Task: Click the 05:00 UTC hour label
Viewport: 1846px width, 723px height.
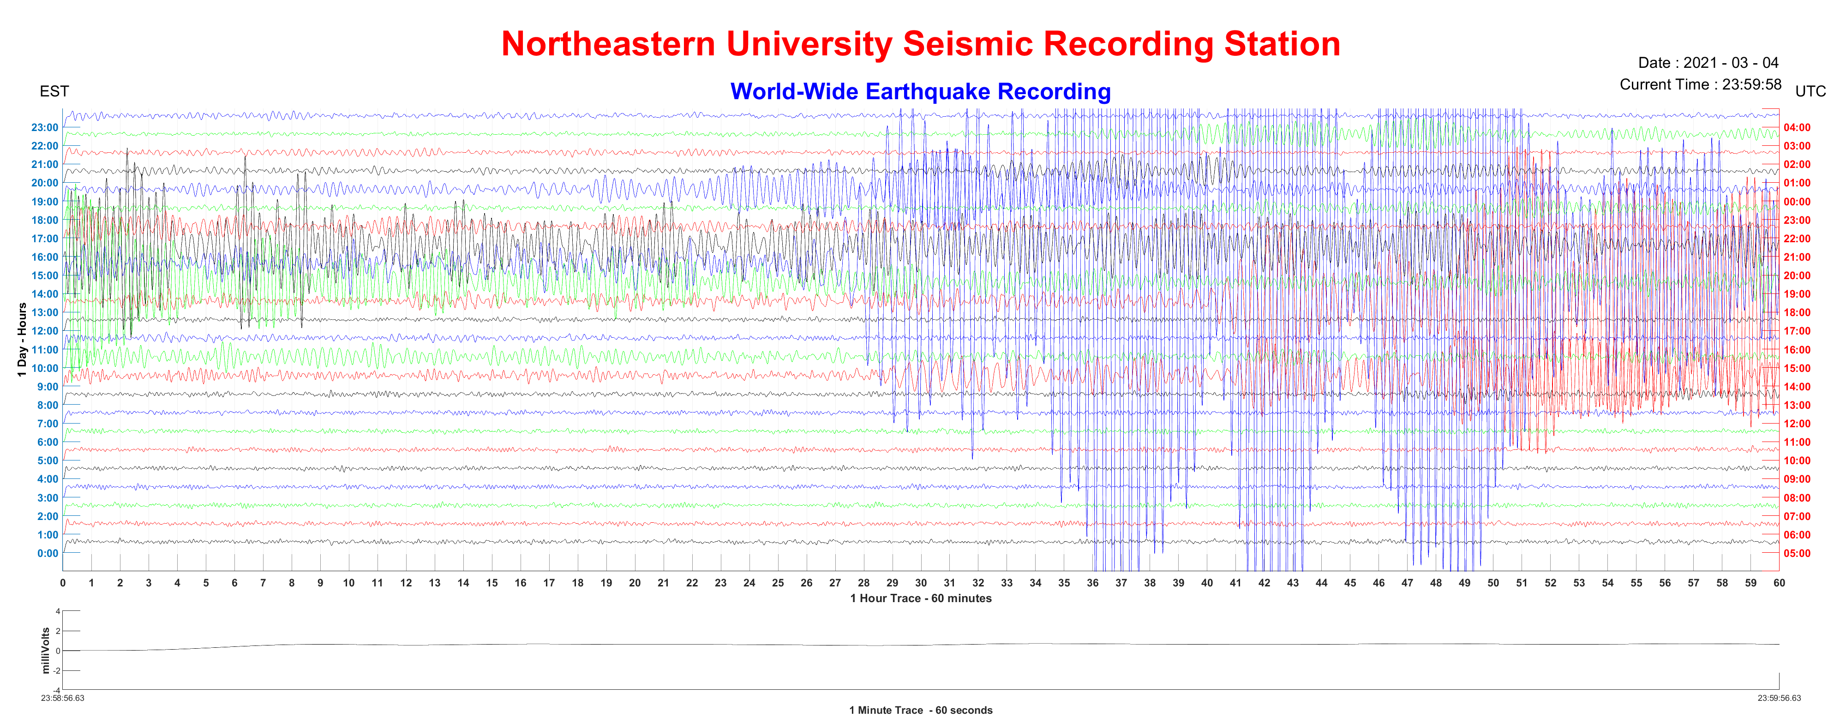Action: coord(1797,553)
